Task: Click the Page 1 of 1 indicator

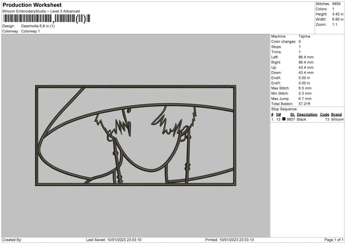Action: pos(334,239)
